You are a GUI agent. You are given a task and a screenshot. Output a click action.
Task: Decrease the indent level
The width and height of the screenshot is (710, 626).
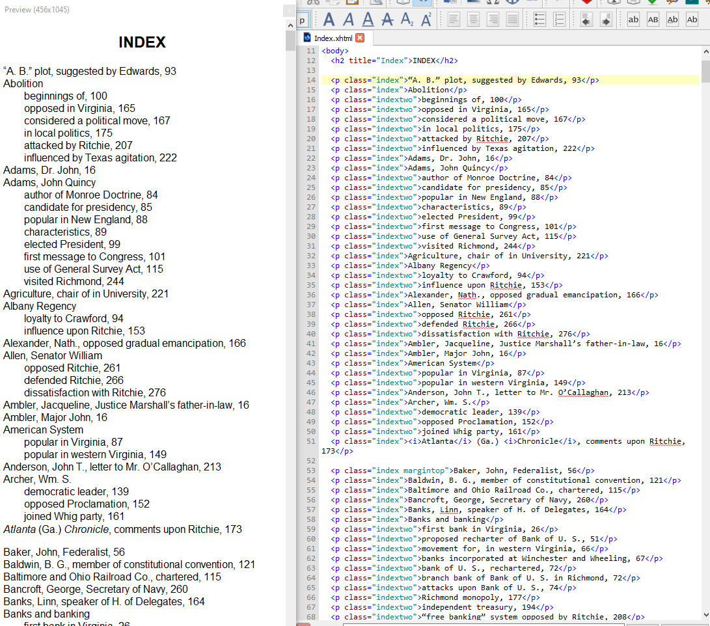586,20
